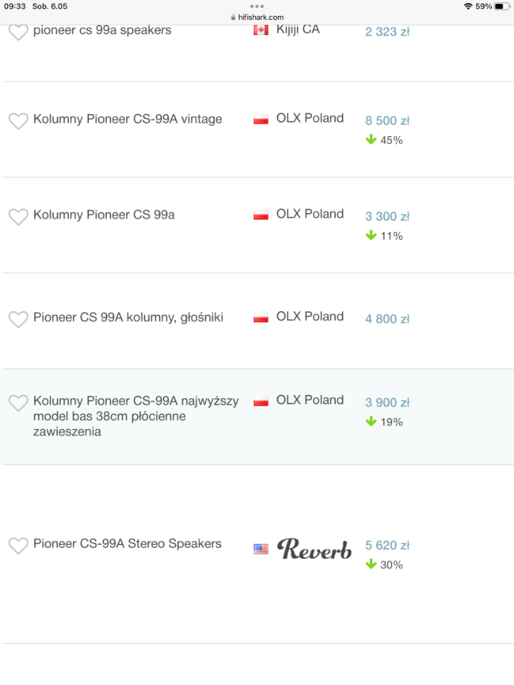Click the USA flag next to Reverb
Image resolution: width=514 pixels, height=685 pixels.
261,549
